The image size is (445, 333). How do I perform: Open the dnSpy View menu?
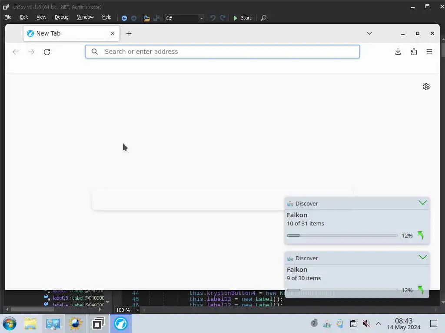[x=41, y=17]
